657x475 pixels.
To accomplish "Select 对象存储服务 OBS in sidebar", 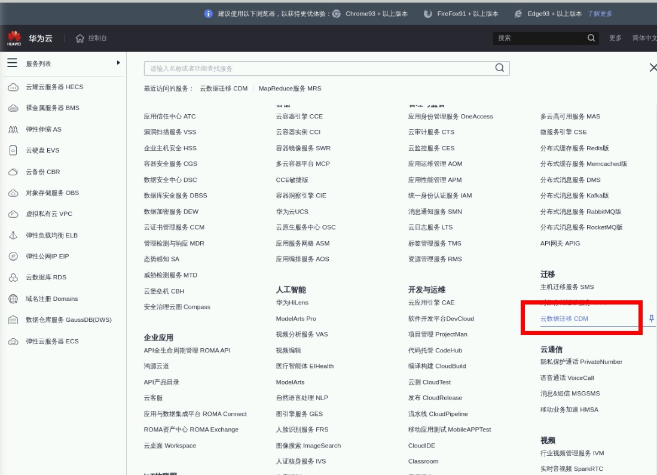I will pyautogui.click(x=52, y=193).
